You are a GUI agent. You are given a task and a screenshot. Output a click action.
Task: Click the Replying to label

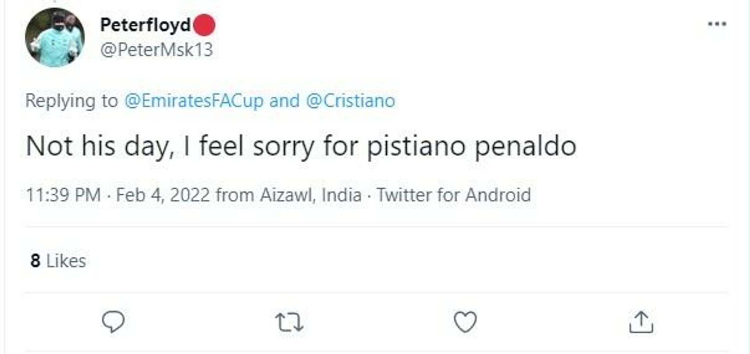pyautogui.click(x=71, y=101)
